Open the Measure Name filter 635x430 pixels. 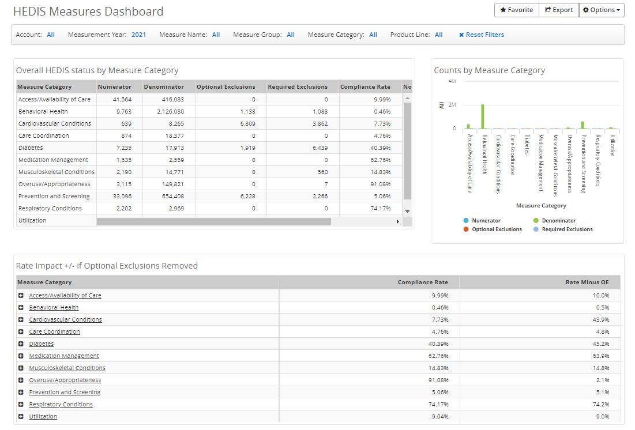tap(216, 35)
